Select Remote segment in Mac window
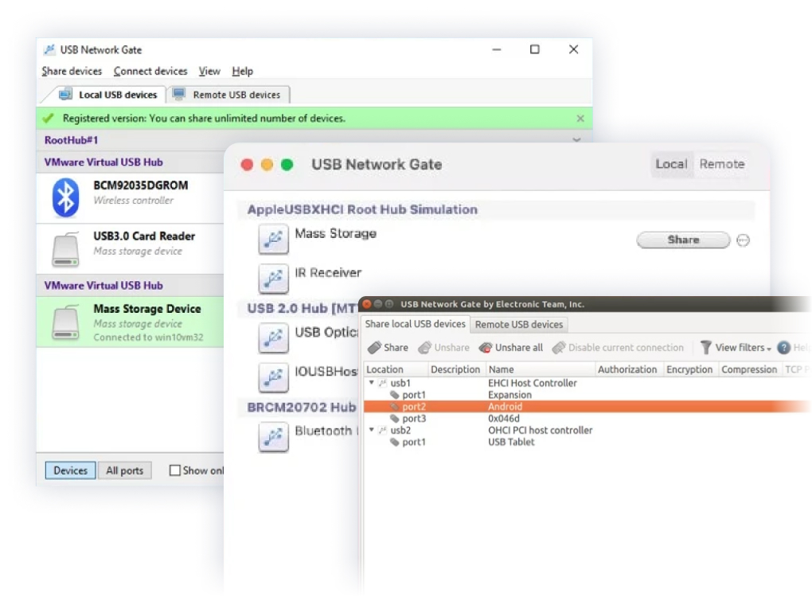This screenshot has height=597, width=812. (x=722, y=164)
